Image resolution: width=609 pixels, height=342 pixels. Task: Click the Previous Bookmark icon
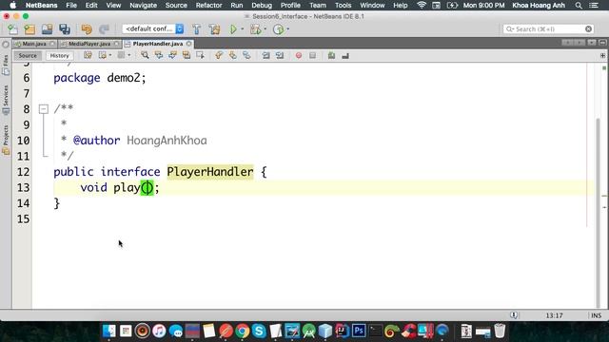coord(219,55)
